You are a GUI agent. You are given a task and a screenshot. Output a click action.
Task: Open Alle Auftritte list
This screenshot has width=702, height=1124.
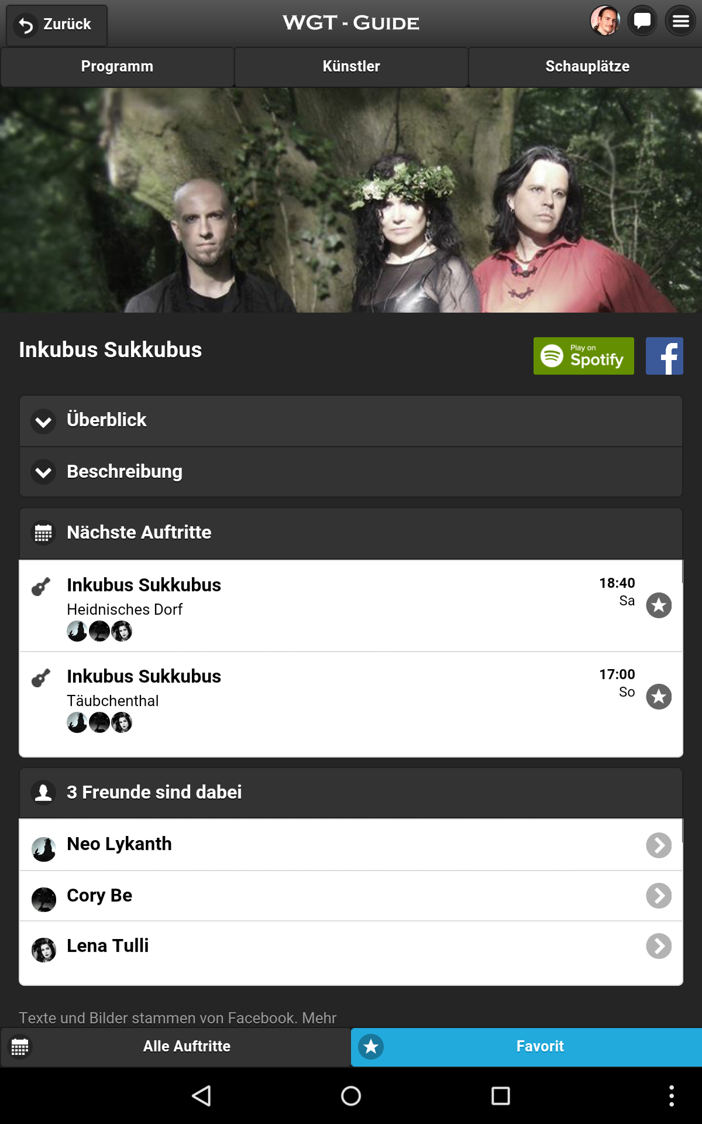[x=175, y=1047]
